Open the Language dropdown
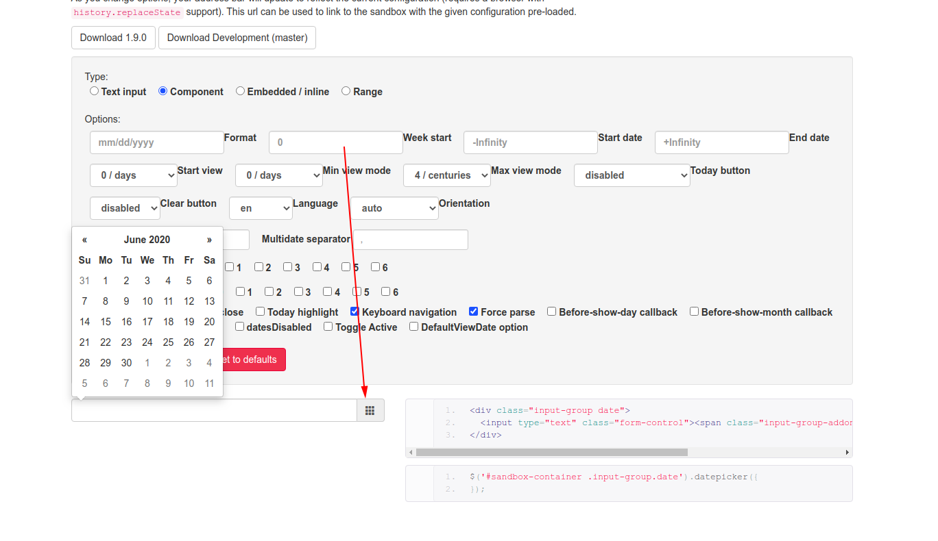 [261, 207]
